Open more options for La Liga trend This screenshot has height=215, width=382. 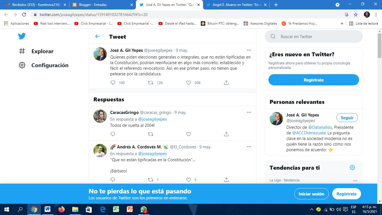click(355, 181)
